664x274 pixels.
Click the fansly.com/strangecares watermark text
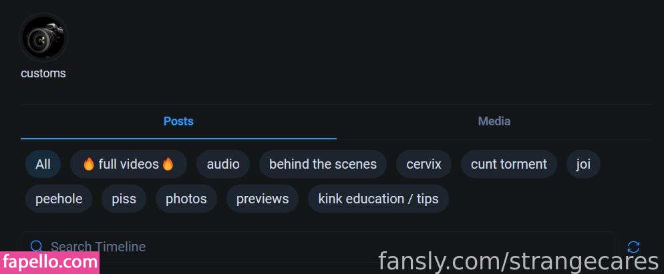(518, 261)
